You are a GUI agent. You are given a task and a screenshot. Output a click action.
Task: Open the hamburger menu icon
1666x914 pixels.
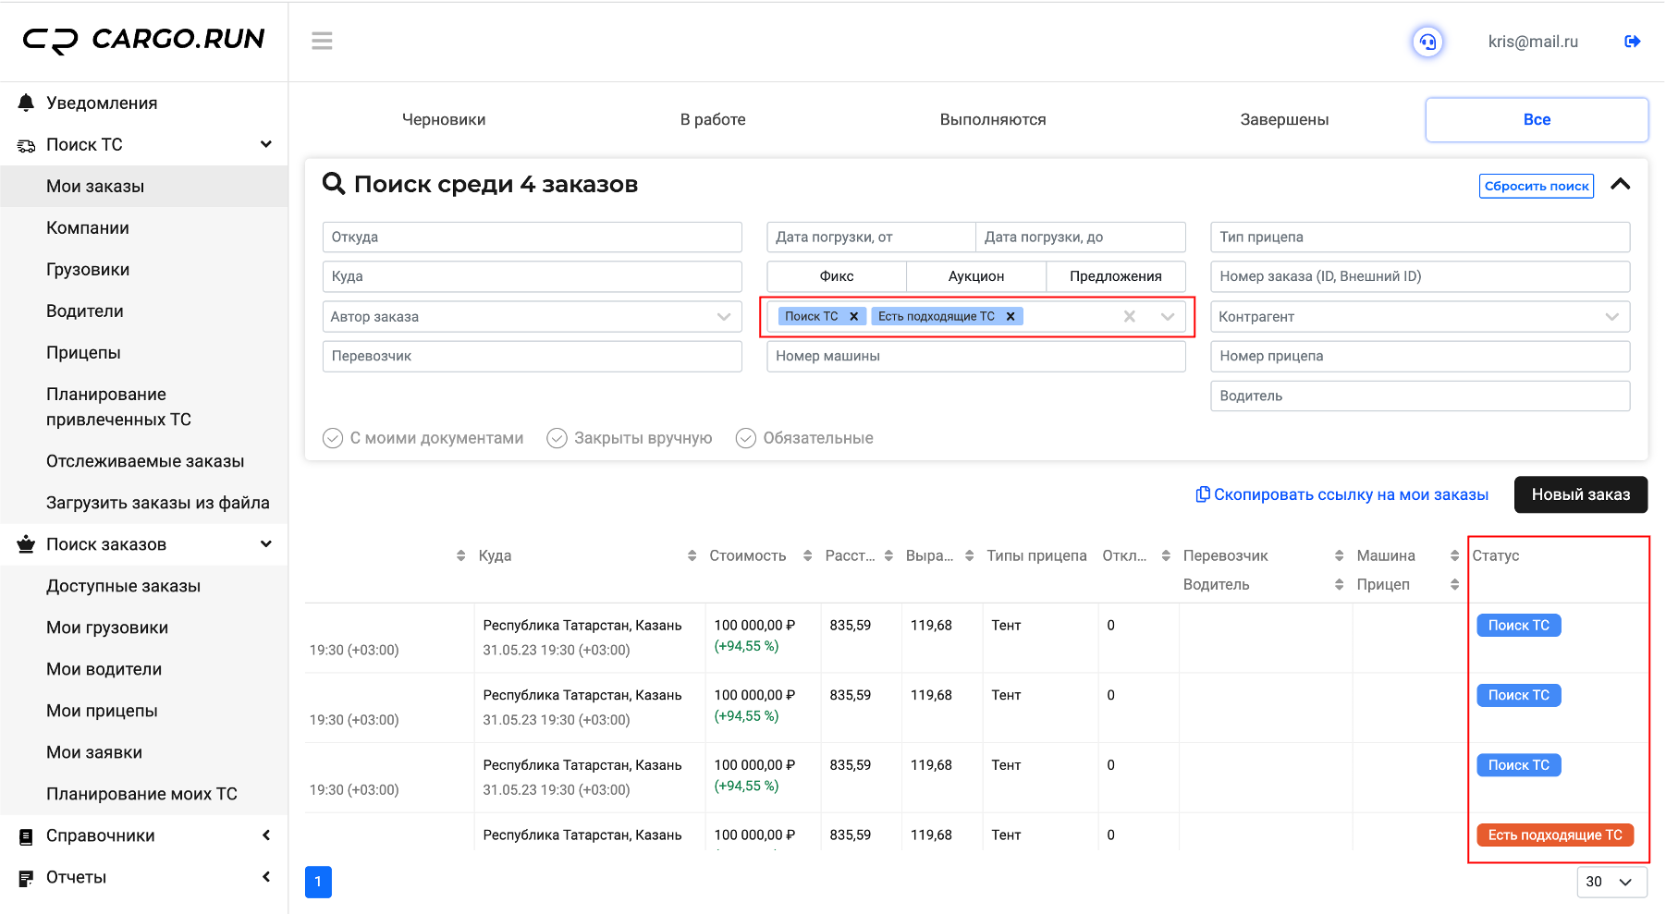pyautogui.click(x=322, y=41)
